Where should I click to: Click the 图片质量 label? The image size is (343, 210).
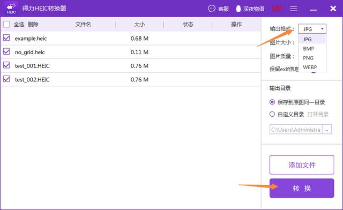pos(282,56)
